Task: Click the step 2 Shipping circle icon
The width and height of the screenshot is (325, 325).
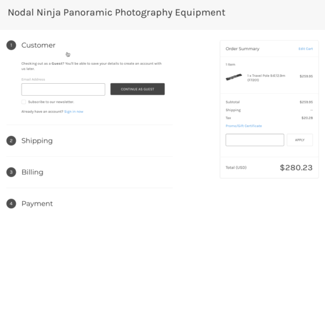Action: point(11,141)
